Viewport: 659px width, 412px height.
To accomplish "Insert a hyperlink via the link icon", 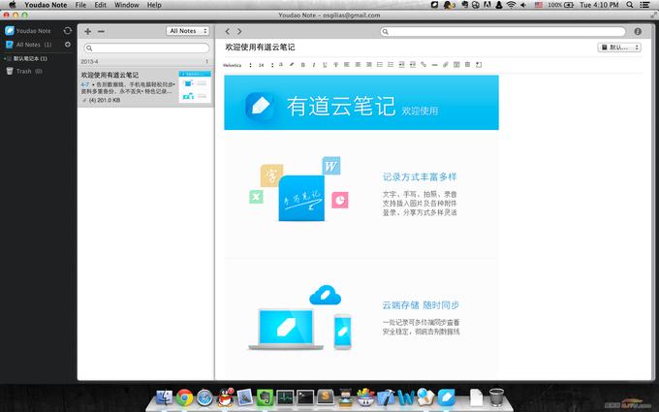I will (424, 65).
